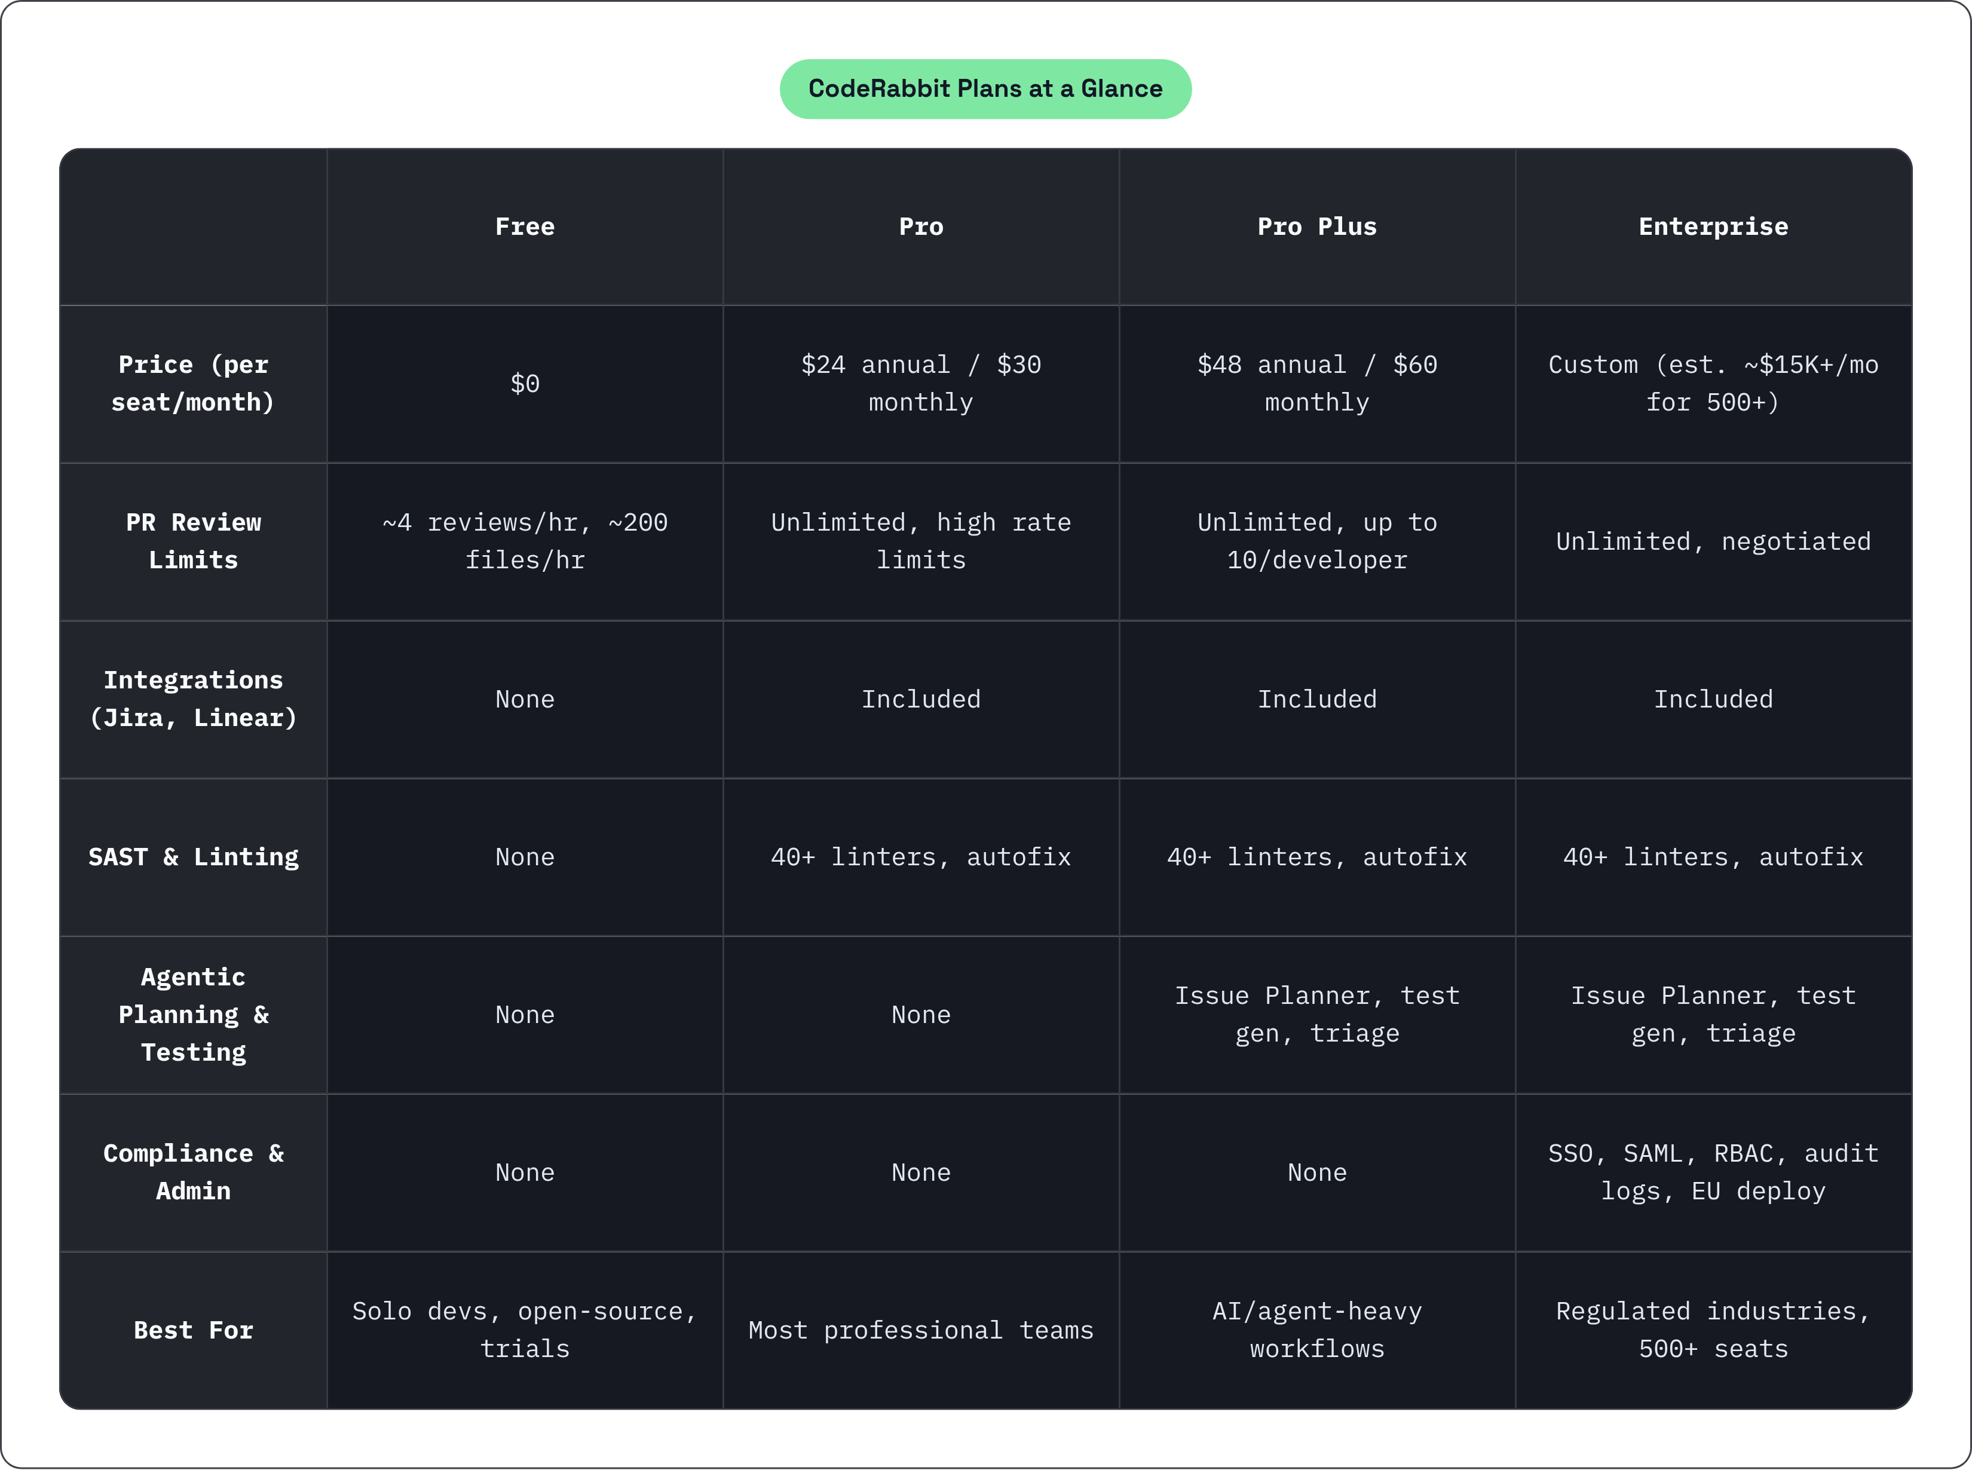Click Issue Planner, test gen, triage under Enterprise
1972x1470 pixels.
(x=1713, y=1015)
